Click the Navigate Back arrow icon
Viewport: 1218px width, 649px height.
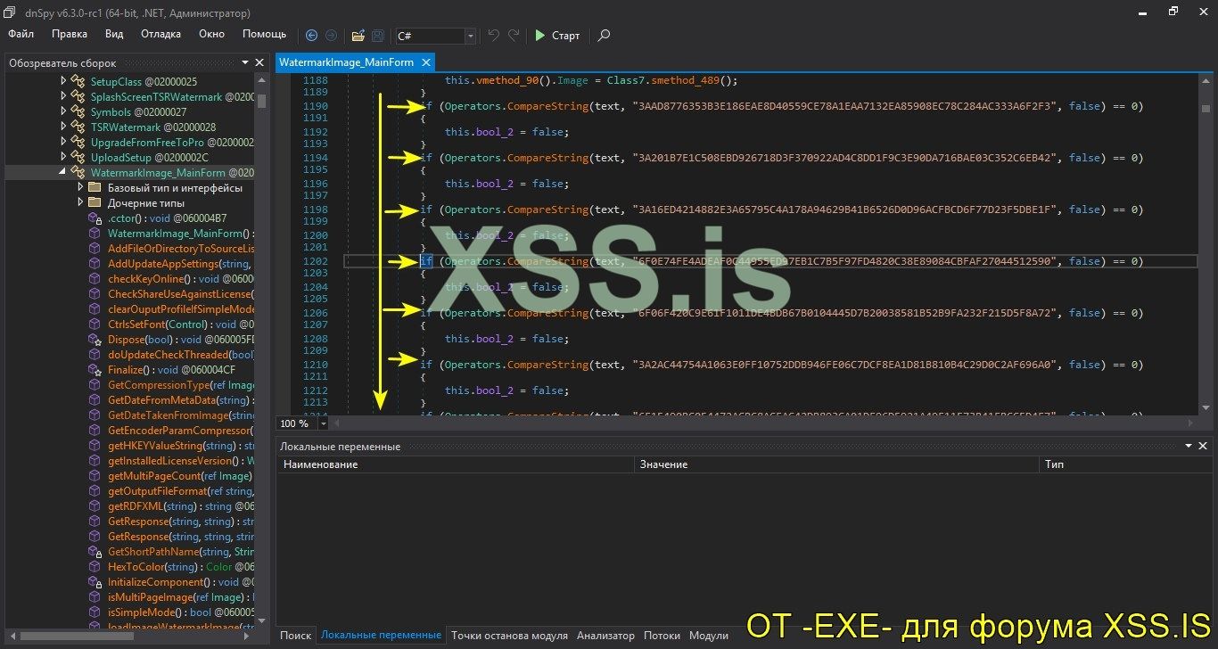311,36
